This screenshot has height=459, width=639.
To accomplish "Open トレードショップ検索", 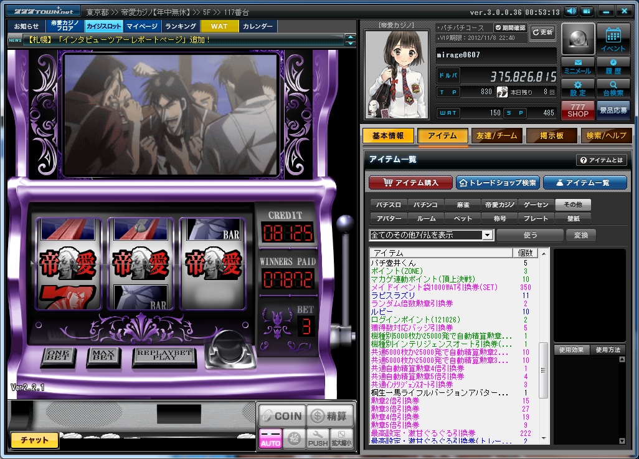I will (498, 183).
